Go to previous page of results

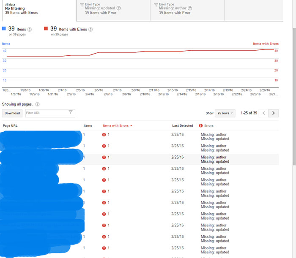264,113
